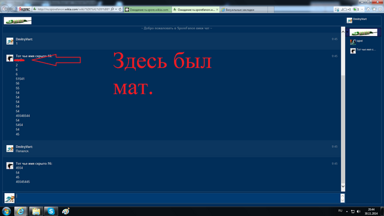
Task: Click Тот чье имя скрыто-16 on the last message
Action: coord(34,164)
